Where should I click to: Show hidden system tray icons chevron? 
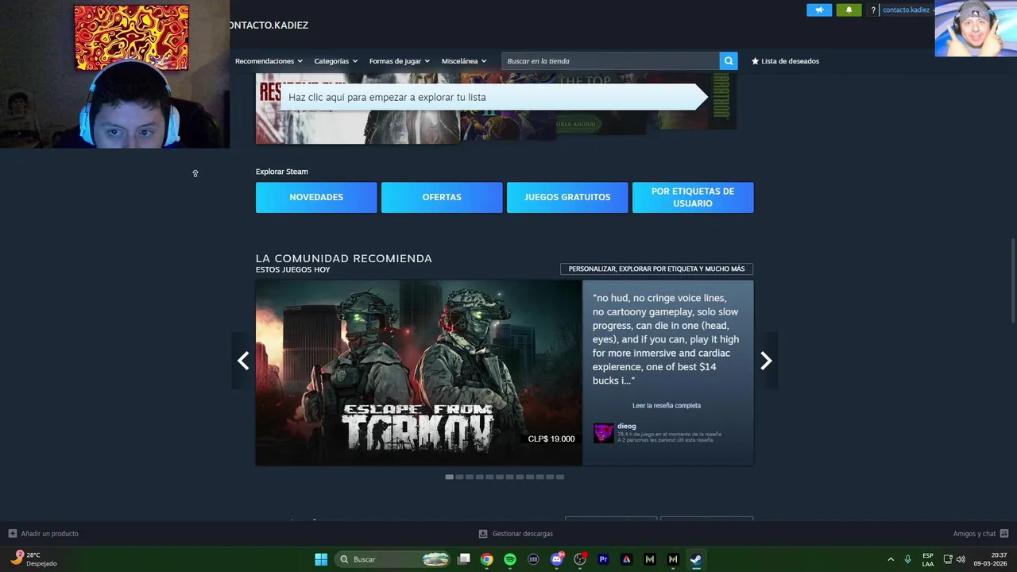[x=891, y=559]
